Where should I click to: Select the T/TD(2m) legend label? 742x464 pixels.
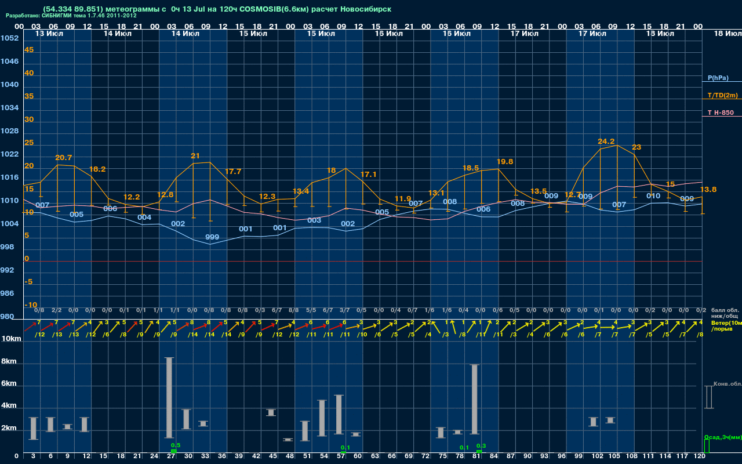click(723, 95)
